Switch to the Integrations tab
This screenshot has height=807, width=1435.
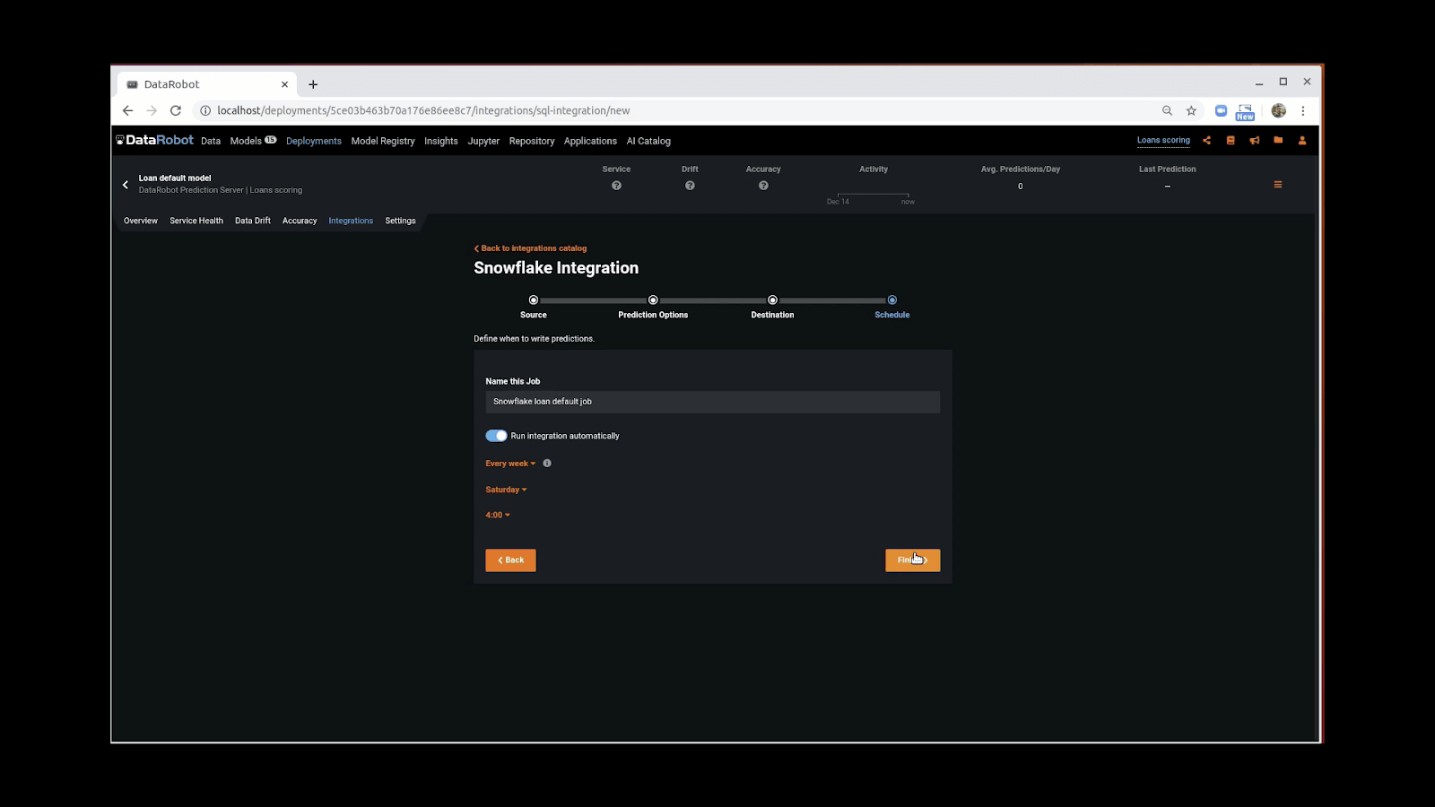351,221
